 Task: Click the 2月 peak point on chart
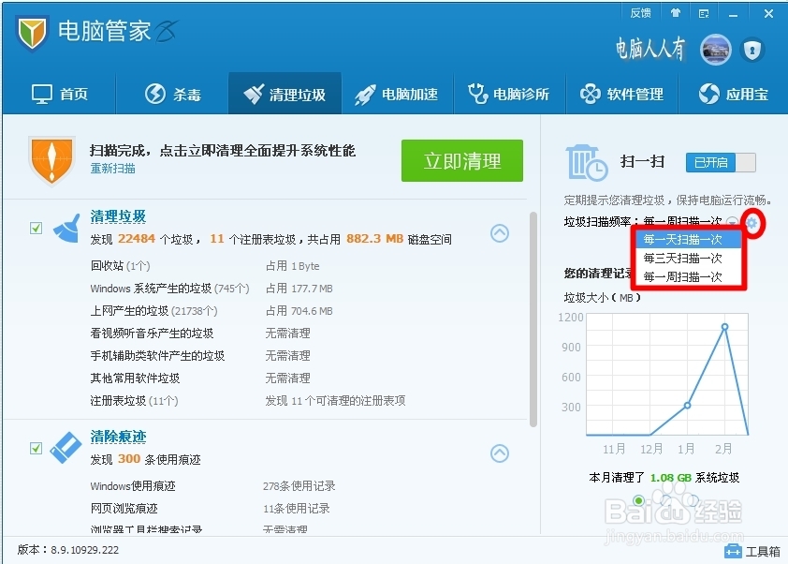pos(724,327)
